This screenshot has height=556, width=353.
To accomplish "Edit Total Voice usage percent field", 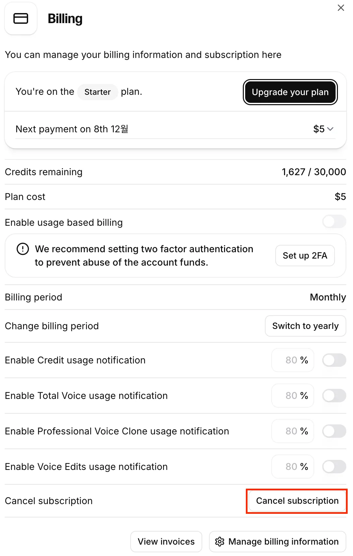I will click(x=293, y=396).
